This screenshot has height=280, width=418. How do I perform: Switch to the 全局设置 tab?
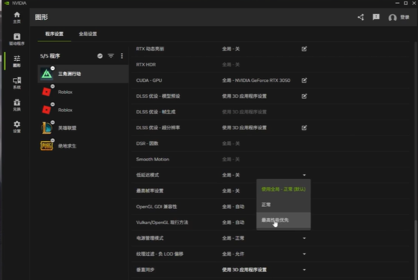tap(88, 34)
